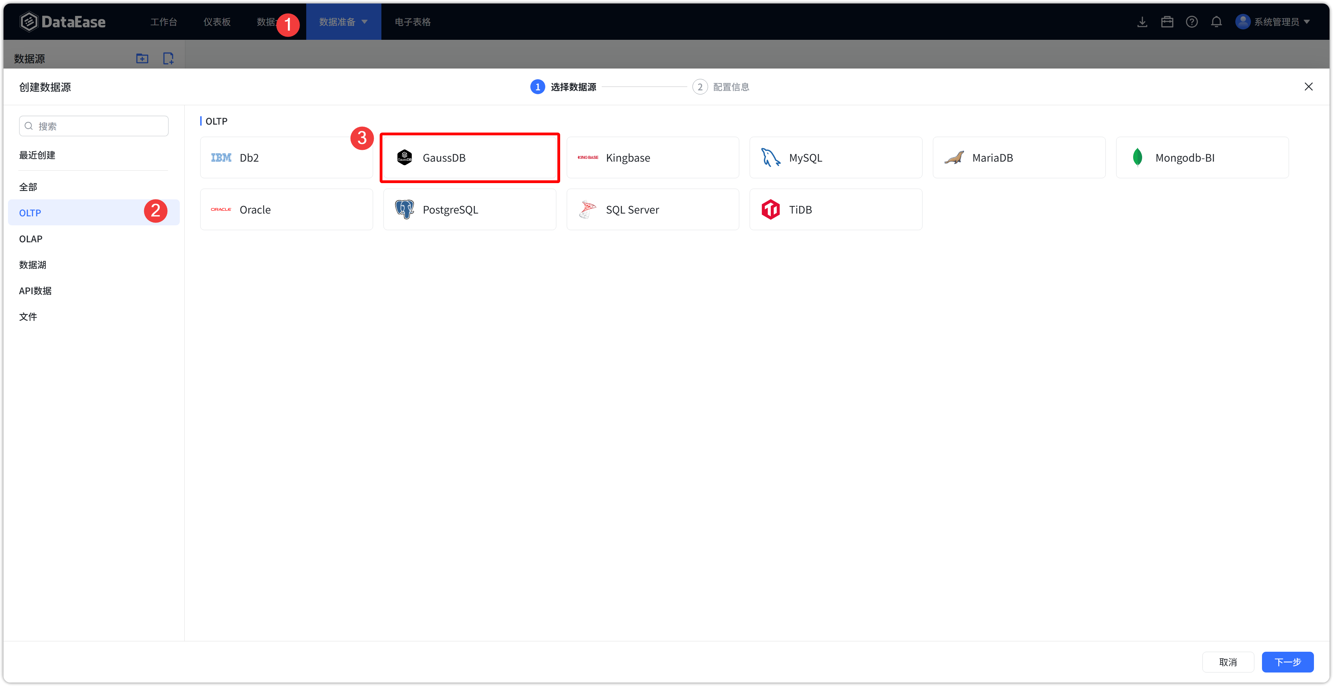Open the download center icon

(1142, 22)
